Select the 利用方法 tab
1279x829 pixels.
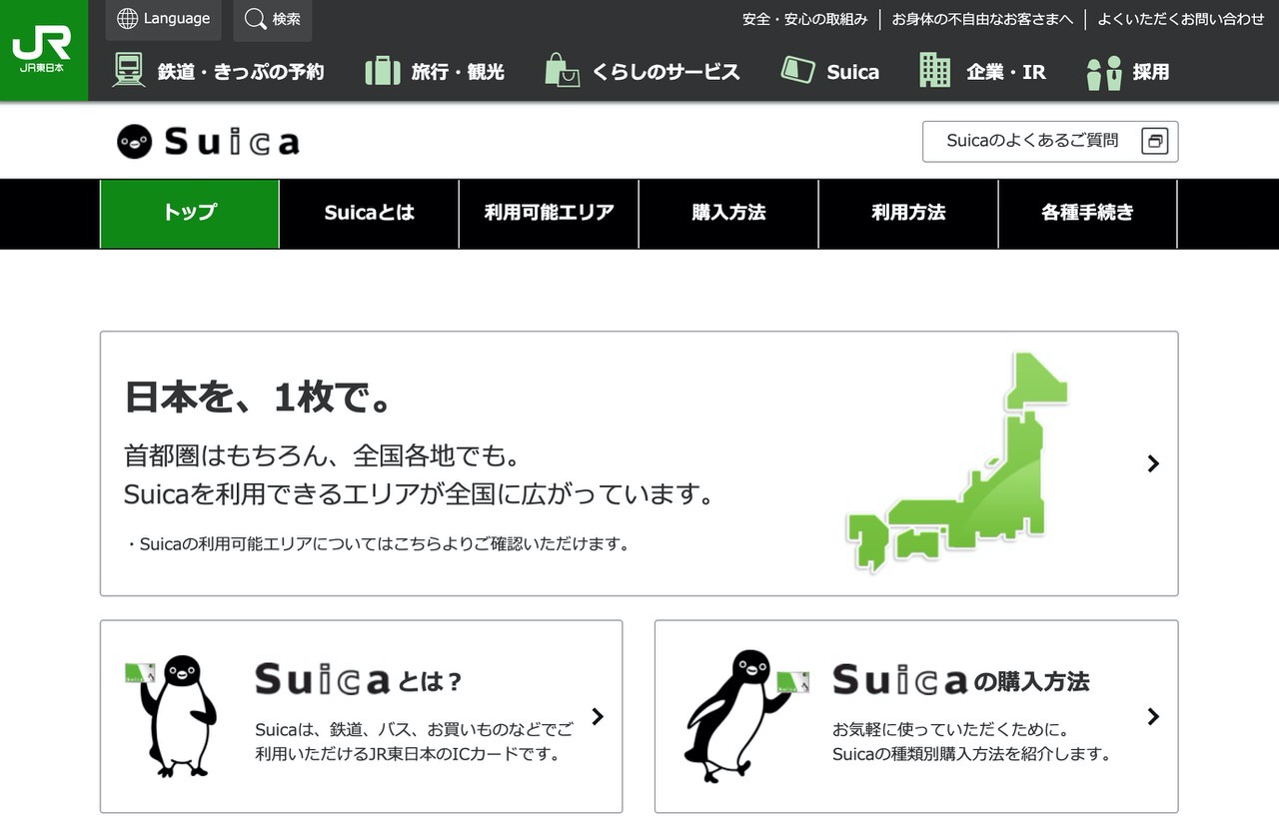tap(908, 212)
